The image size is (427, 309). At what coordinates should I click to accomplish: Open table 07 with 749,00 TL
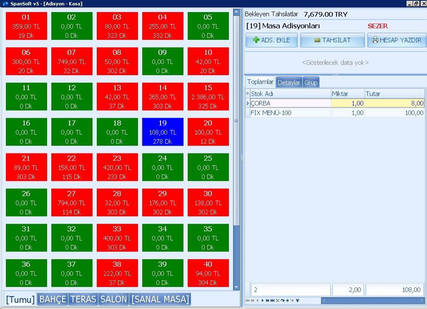[72, 62]
